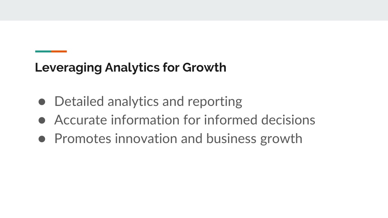388x218 pixels.
Task: Click the word 'reporting' in first bullet
Action: click(215, 102)
